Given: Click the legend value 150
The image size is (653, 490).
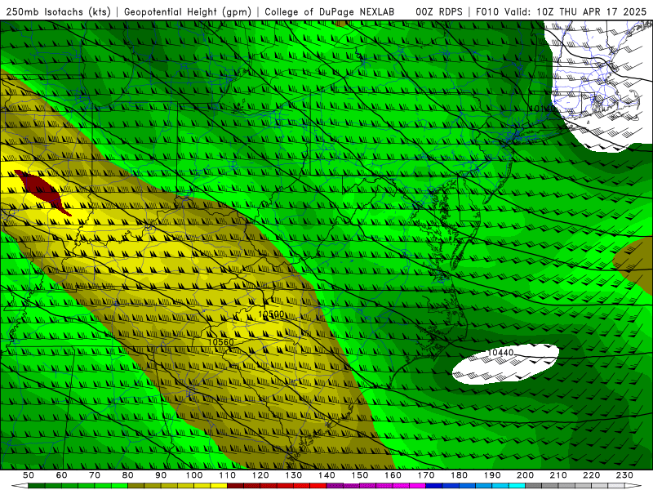Looking at the screenshot, I should (x=360, y=475).
